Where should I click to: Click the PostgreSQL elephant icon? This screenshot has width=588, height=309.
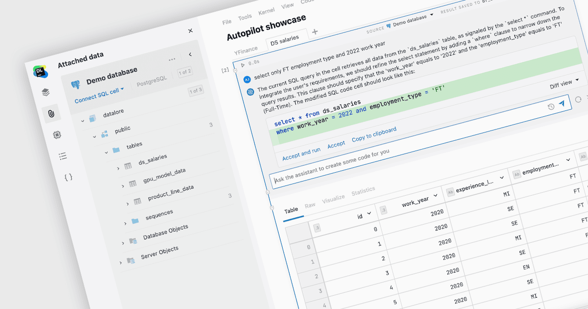pyautogui.click(x=75, y=84)
